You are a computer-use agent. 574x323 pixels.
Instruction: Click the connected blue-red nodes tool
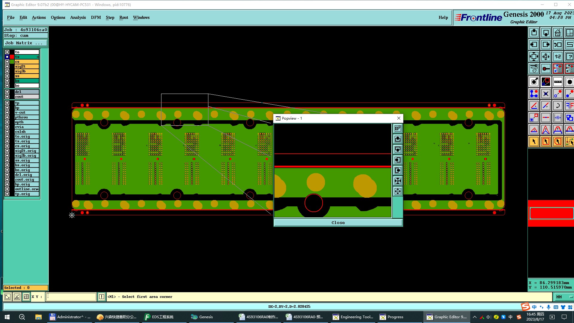(534, 94)
